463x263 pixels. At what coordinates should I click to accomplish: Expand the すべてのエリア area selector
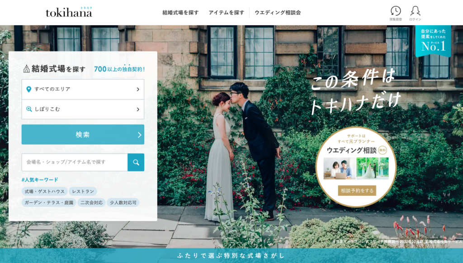coord(83,89)
